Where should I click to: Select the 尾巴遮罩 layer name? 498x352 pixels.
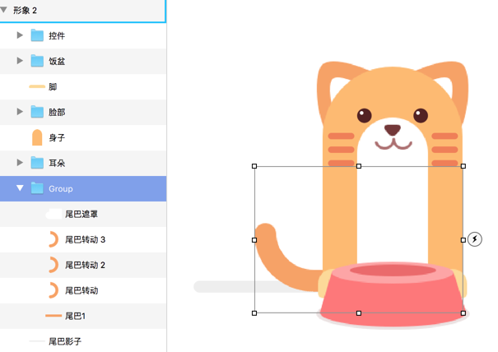(x=81, y=215)
